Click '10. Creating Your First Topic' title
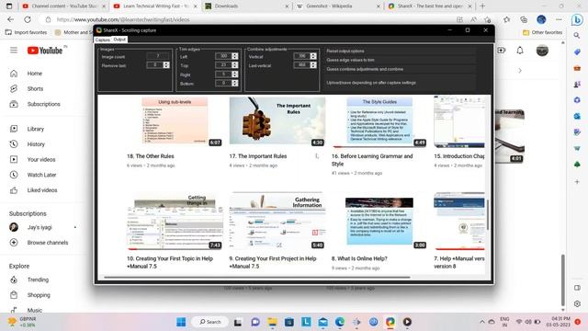 170,262
